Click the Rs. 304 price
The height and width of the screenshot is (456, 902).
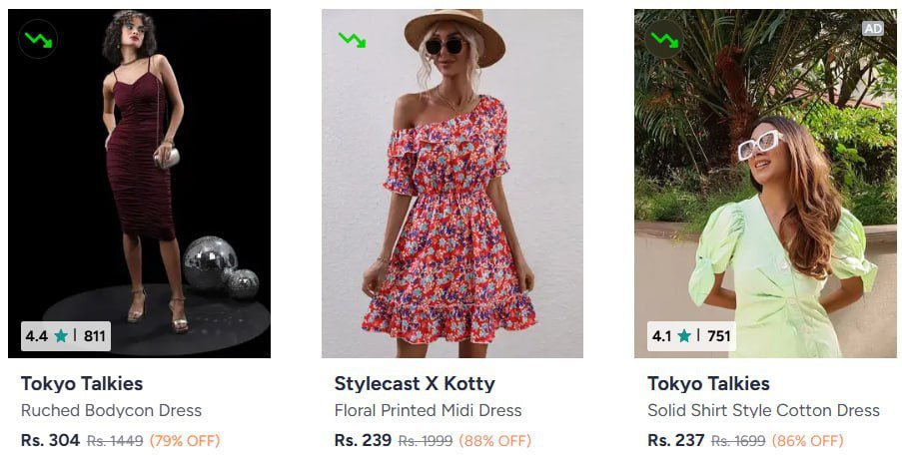(50, 440)
